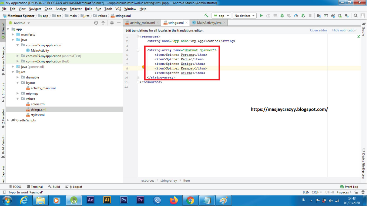Launch the Debug 'app' bug icon
Screen dimensions: 369x207
click(282, 15)
